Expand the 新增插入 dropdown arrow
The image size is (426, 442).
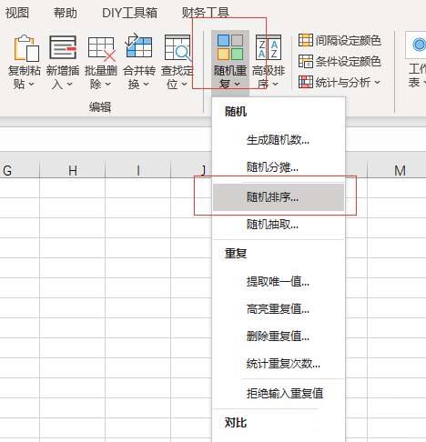(x=69, y=84)
